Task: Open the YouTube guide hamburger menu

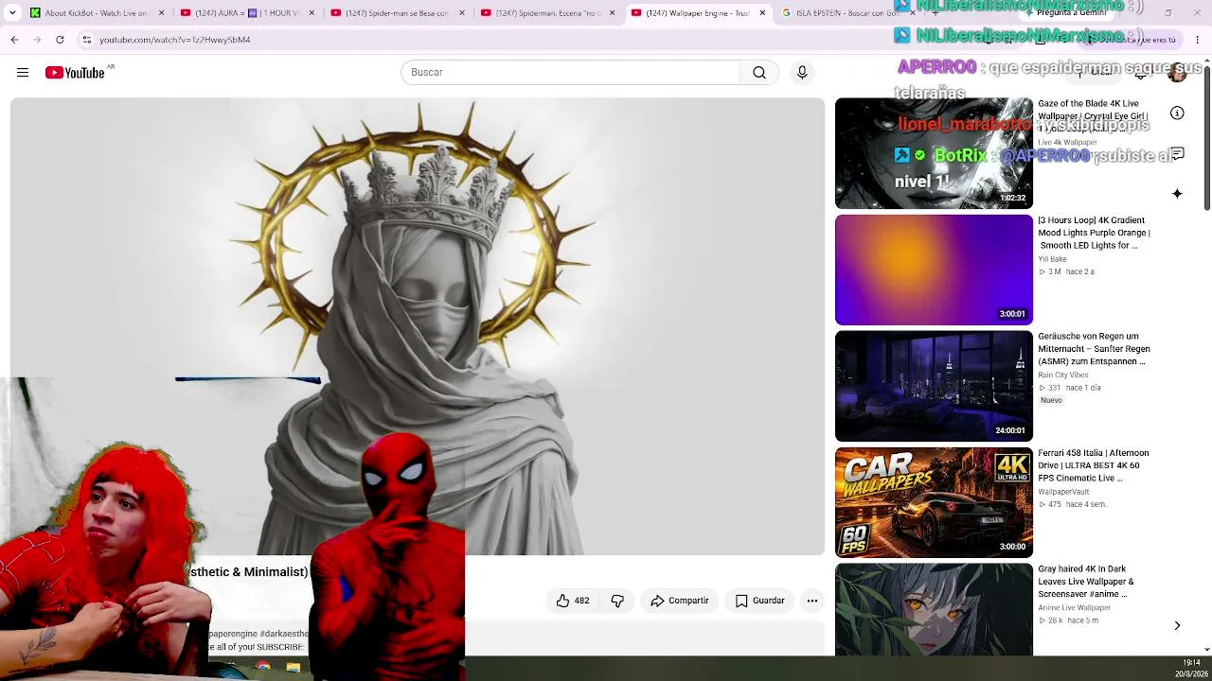Action: click(x=23, y=73)
